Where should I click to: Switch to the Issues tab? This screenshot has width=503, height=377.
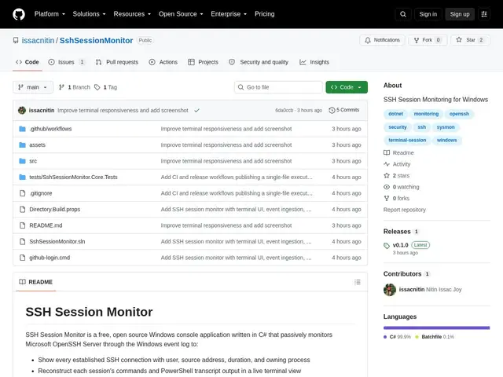(67, 62)
